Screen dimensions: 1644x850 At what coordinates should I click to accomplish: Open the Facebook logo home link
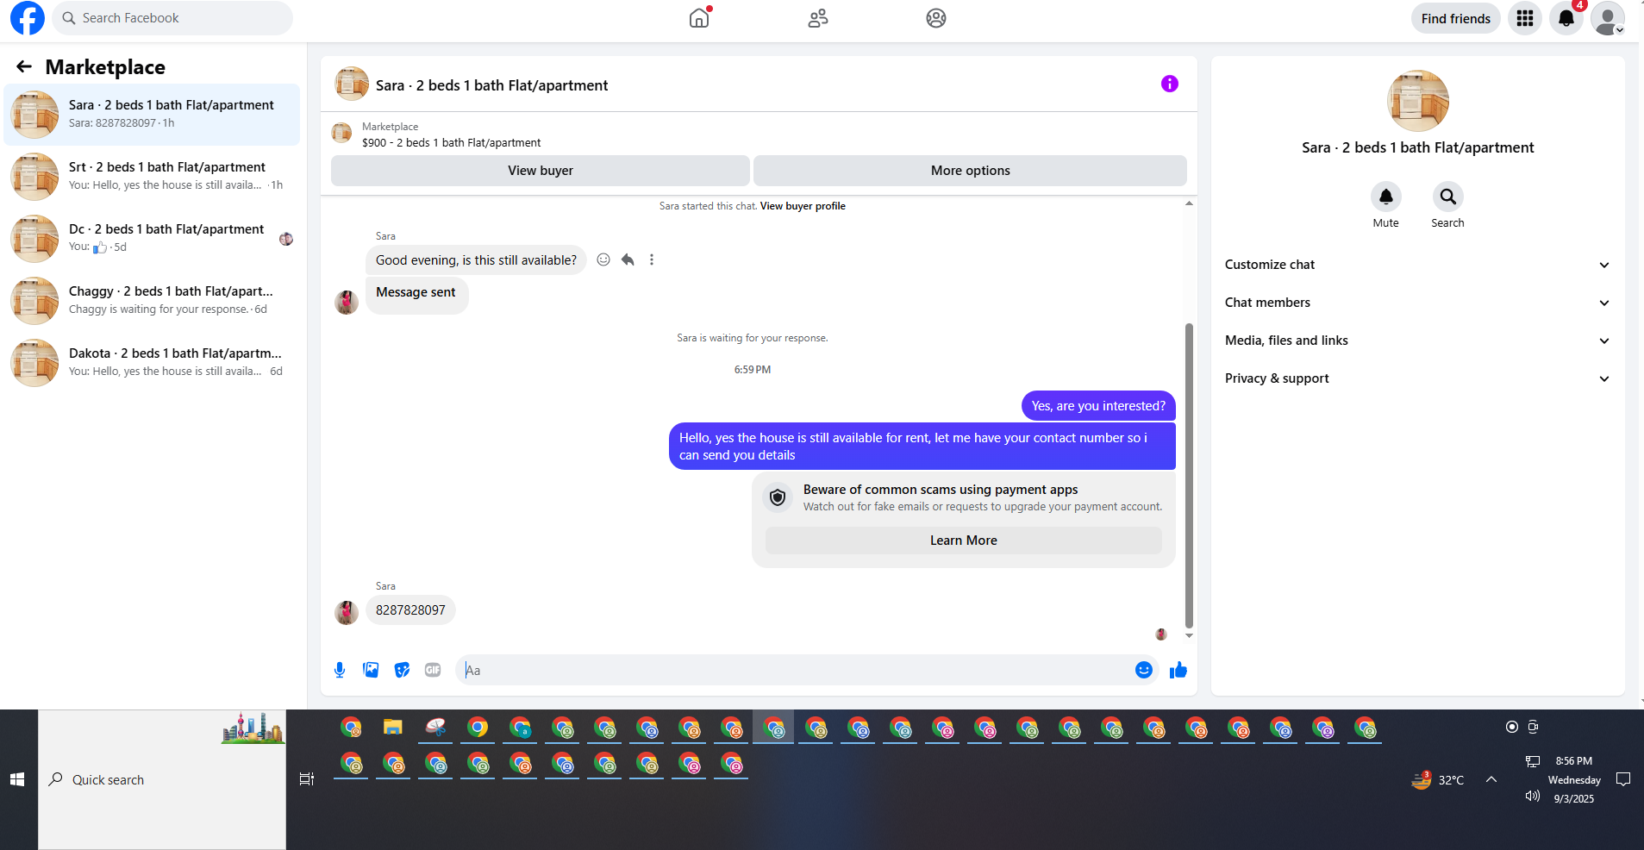point(28,18)
